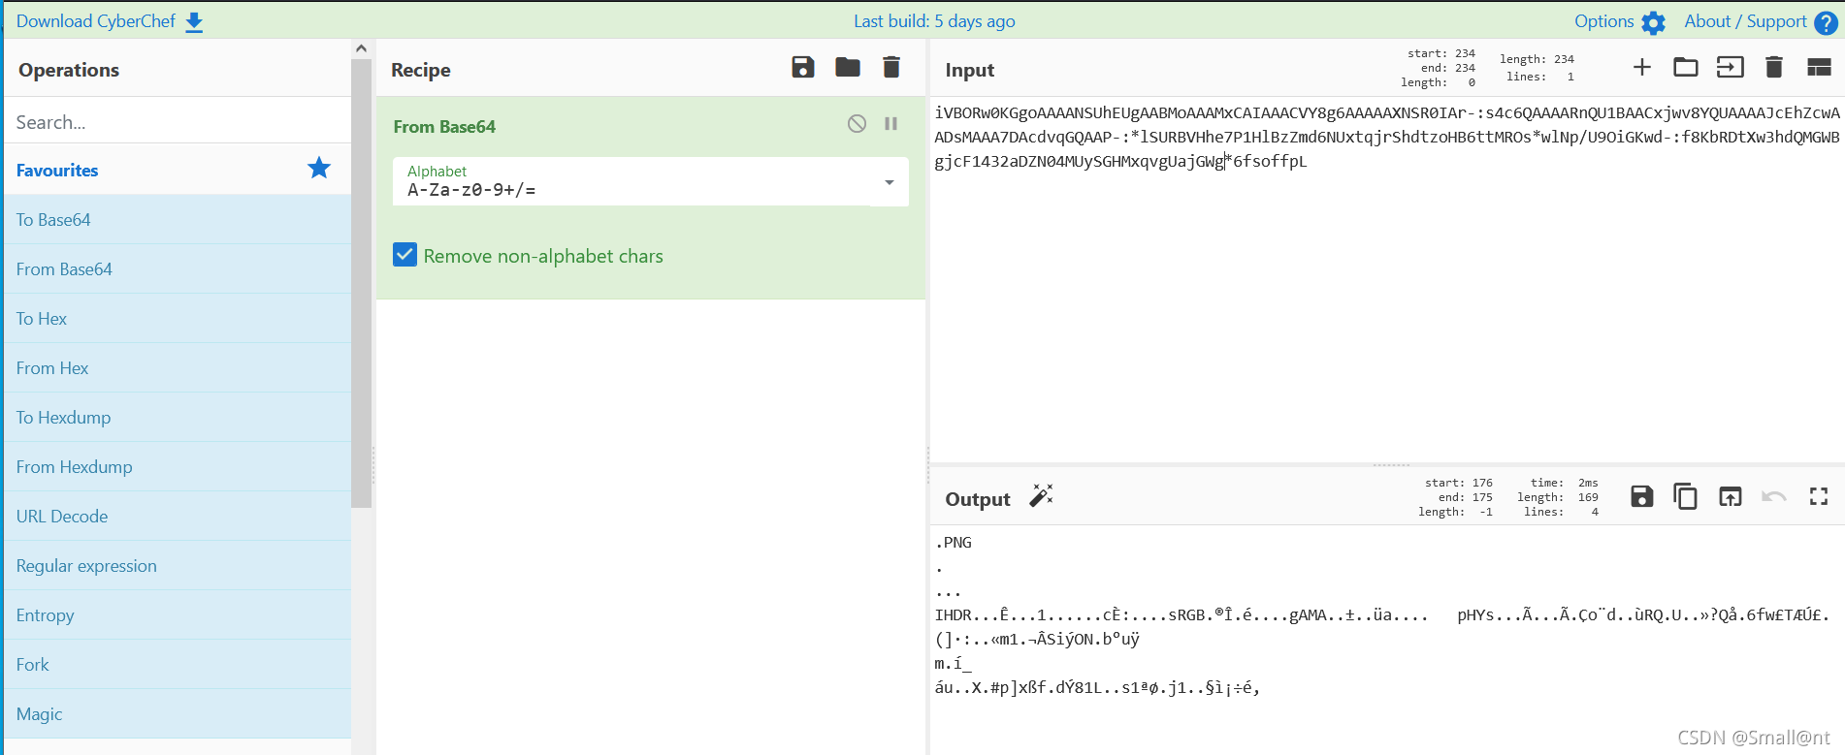Clear input and output

click(x=1774, y=67)
